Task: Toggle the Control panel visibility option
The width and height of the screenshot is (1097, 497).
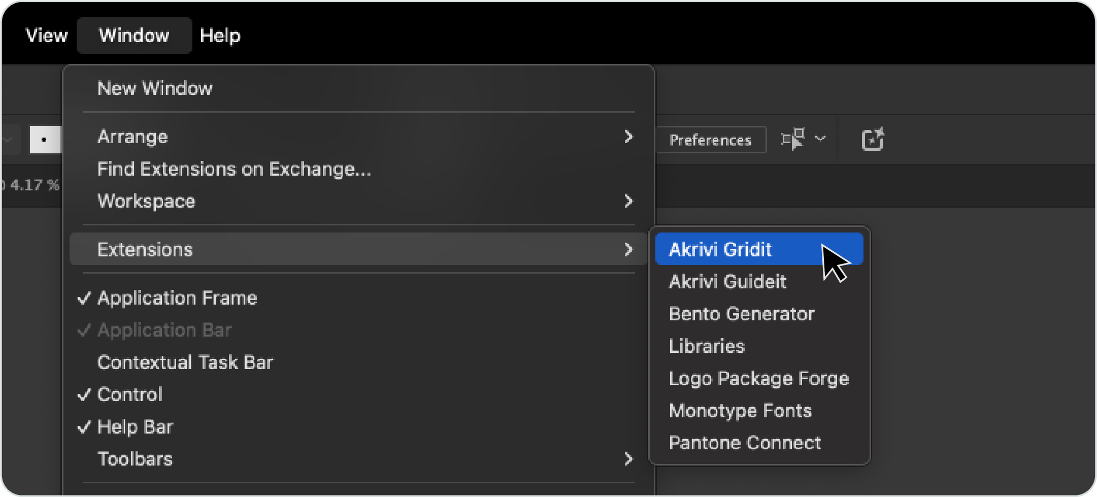Action: point(130,395)
